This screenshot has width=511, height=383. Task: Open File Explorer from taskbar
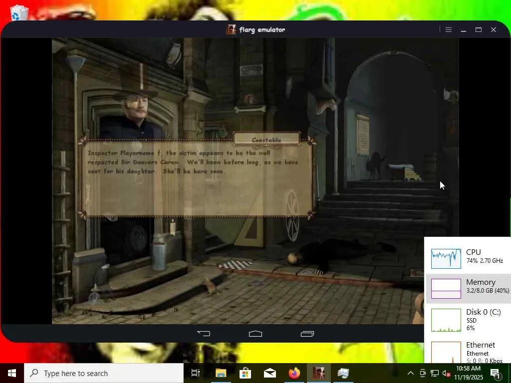click(221, 373)
